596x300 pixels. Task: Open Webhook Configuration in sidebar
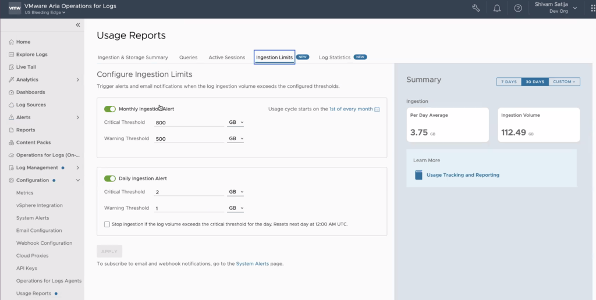tap(44, 243)
